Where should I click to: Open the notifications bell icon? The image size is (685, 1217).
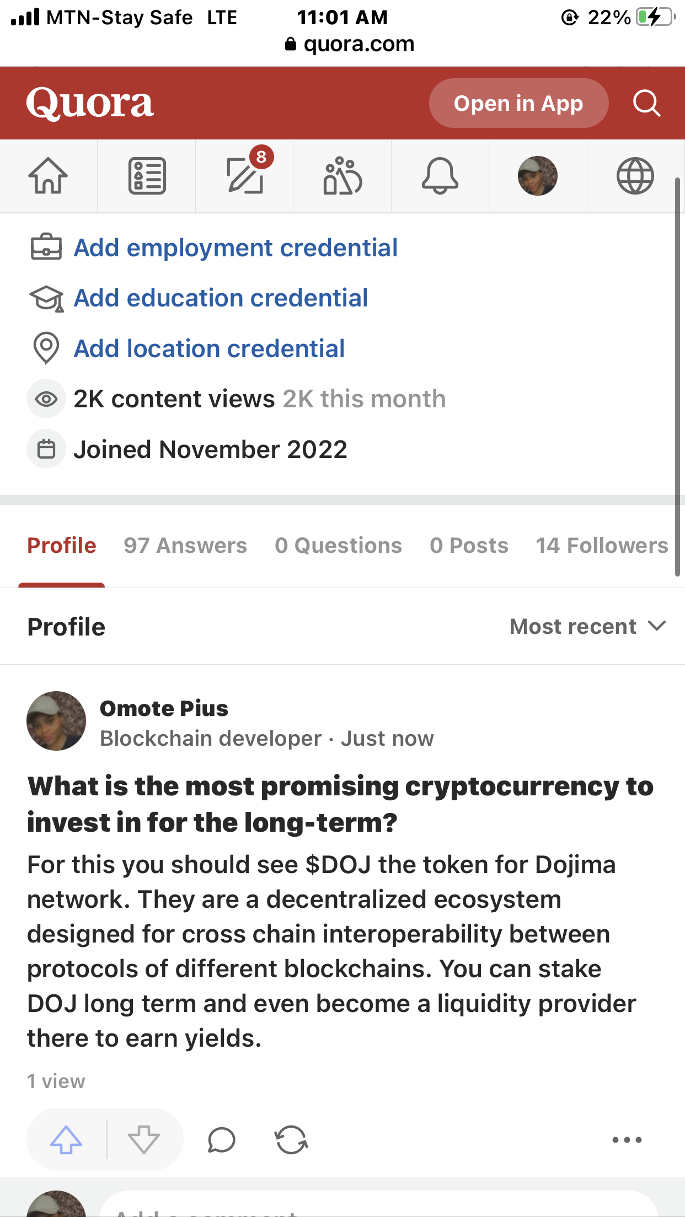click(440, 176)
